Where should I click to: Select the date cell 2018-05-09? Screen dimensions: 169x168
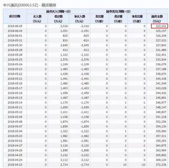coord(15,117)
